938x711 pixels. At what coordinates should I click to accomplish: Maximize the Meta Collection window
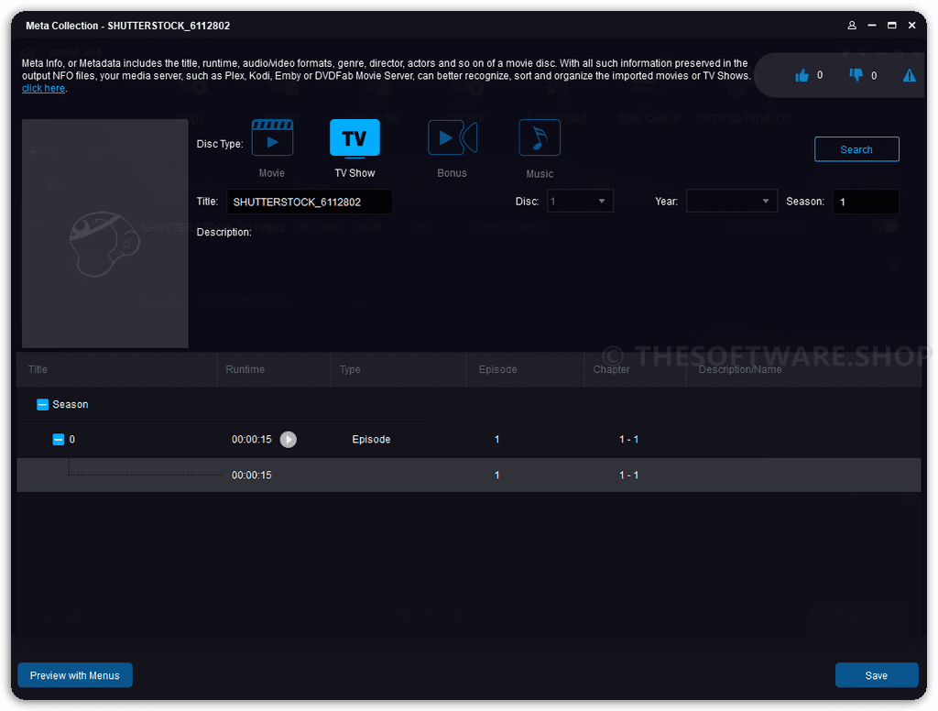click(891, 25)
